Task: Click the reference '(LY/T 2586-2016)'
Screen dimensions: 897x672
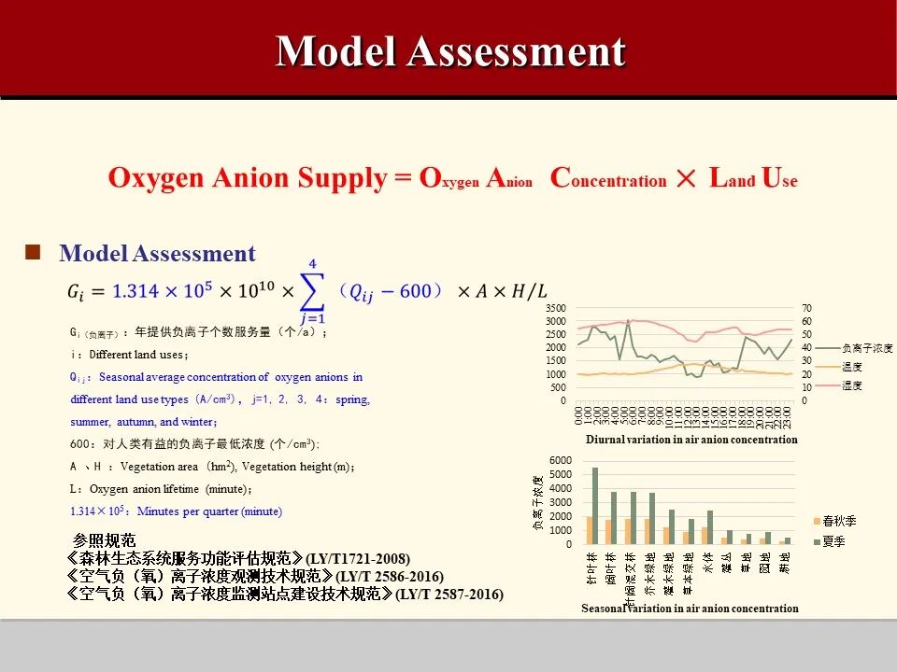Action: click(390, 576)
